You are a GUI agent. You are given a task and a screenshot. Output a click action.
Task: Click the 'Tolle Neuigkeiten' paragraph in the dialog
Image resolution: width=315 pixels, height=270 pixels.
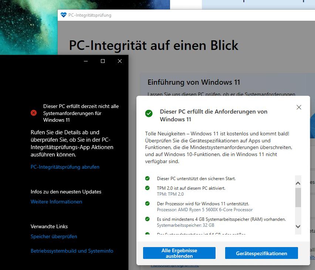[219, 147]
